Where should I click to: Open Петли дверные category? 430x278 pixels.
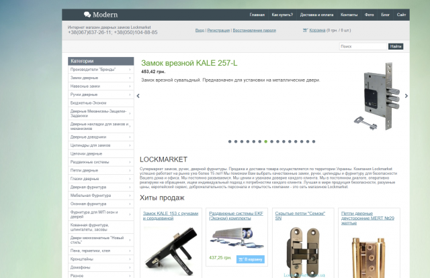[x=101, y=170]
